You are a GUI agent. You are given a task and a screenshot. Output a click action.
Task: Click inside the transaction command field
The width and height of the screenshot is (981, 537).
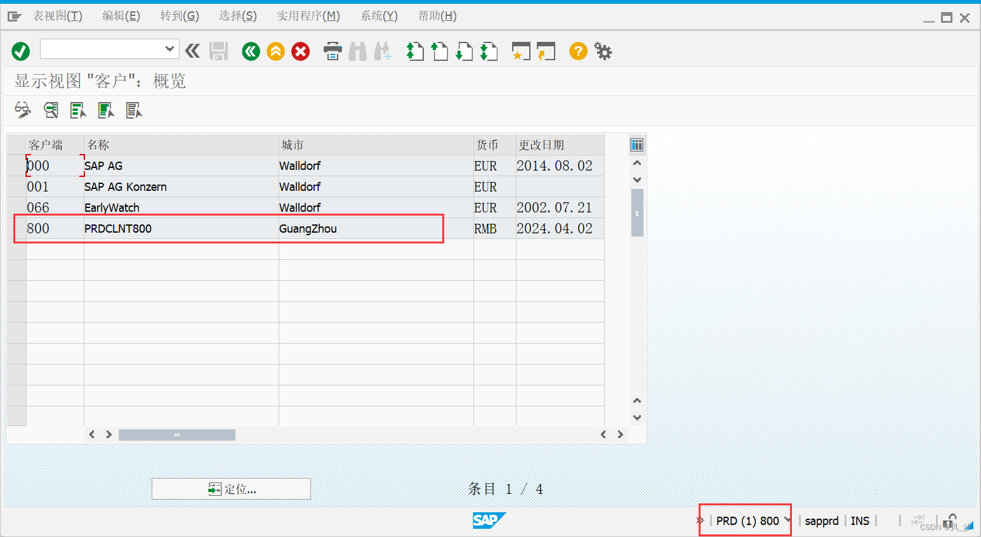point(102,49)
